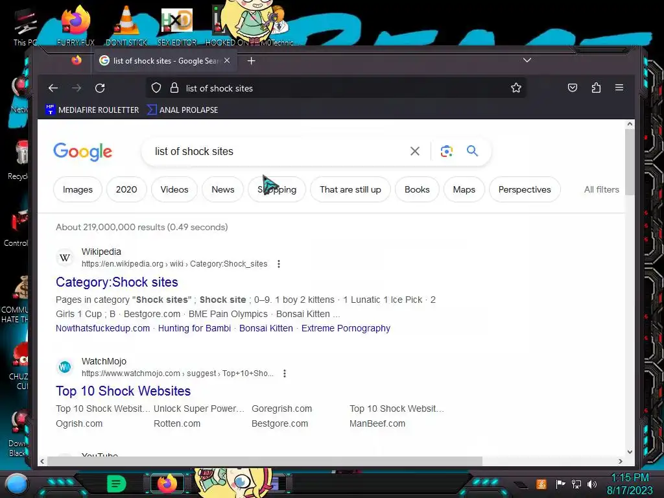This screenshot has width=664, height=498.
Task: Open the ANAL PROLAPSE bookmark
Action: point(182,110)
